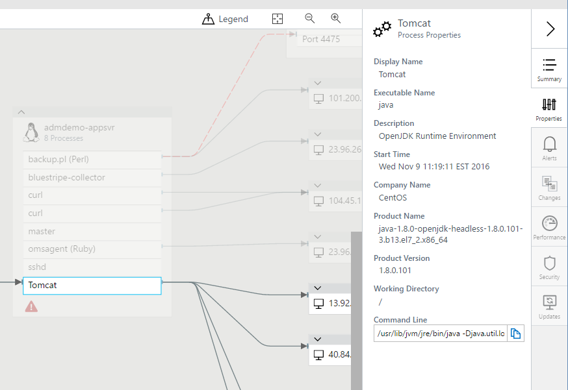Copy the command line using the copy icon
This screenshot has height=390, width=568.
515,333
